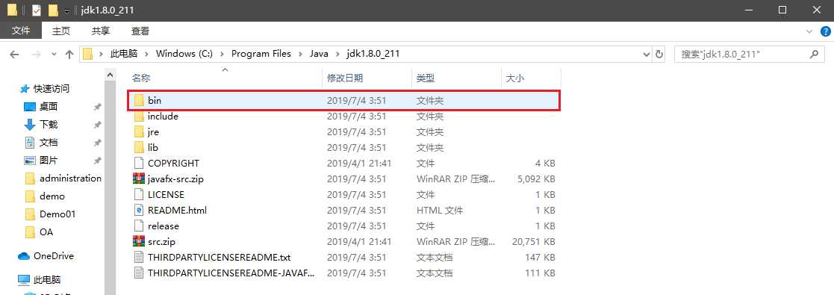Expand breadcrumb chevron after Program Files

pyautogui.click(x=300, y=54)
